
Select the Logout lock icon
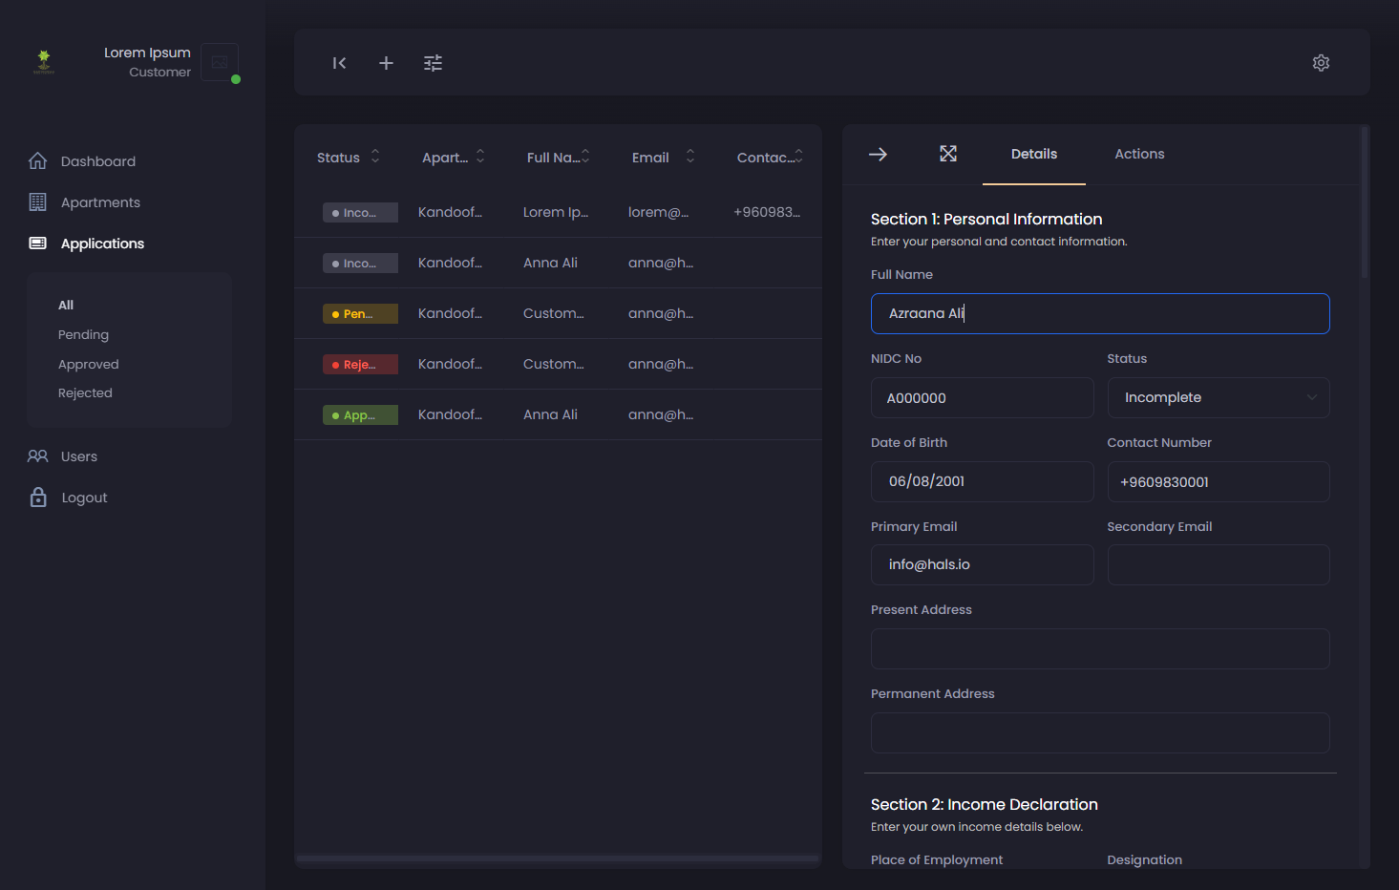click(38, 497)
